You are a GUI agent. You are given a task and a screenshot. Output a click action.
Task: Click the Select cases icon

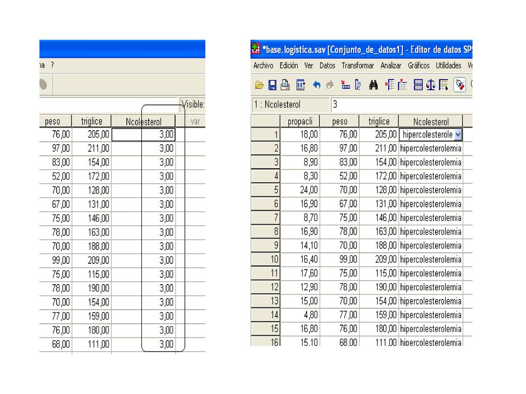coord(443,85)
